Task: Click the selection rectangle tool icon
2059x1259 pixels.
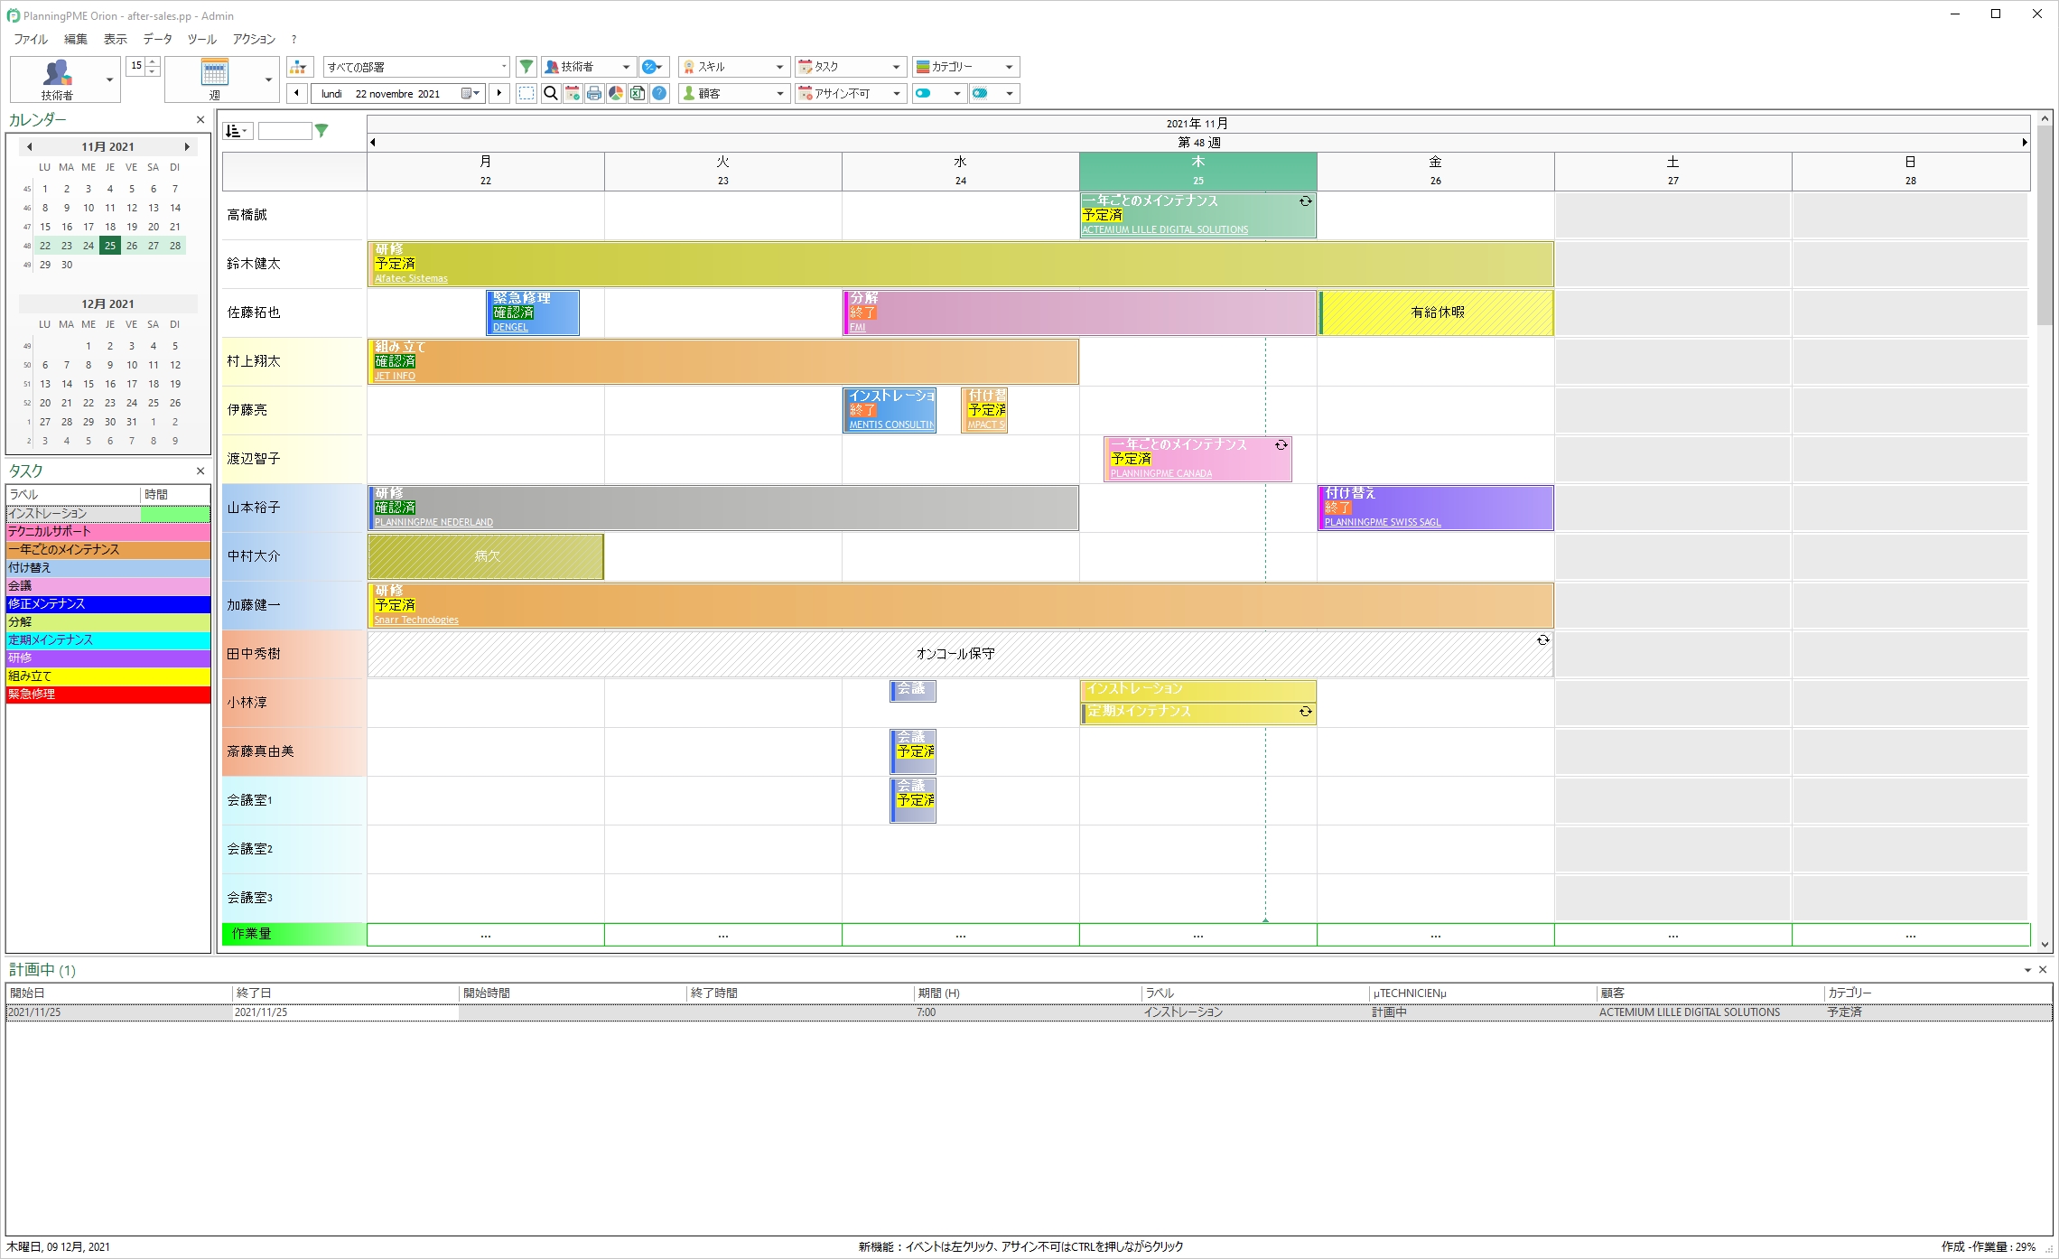Action: pos(526,93)
